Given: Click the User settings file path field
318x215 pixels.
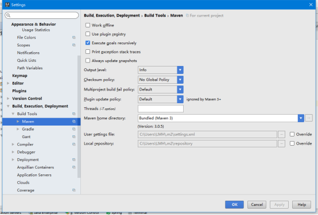Looking at the screenshot, I should [207, 134].
